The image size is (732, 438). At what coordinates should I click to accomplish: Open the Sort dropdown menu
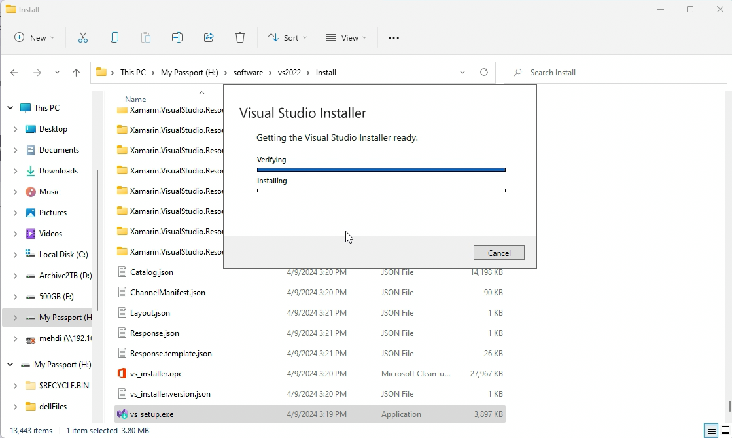287,37
